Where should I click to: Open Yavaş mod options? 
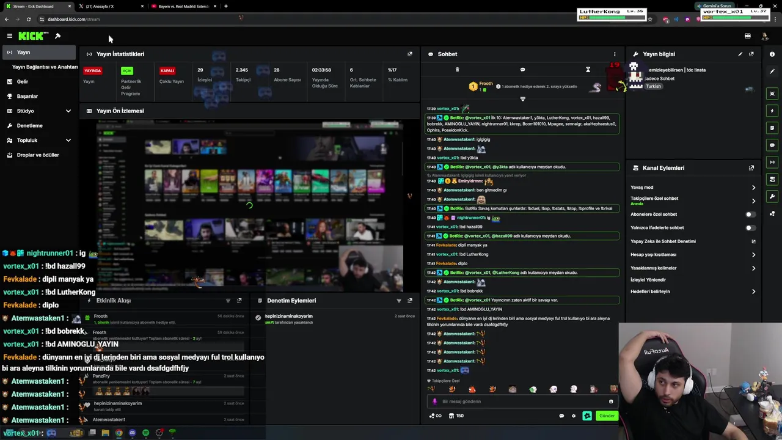693,188
